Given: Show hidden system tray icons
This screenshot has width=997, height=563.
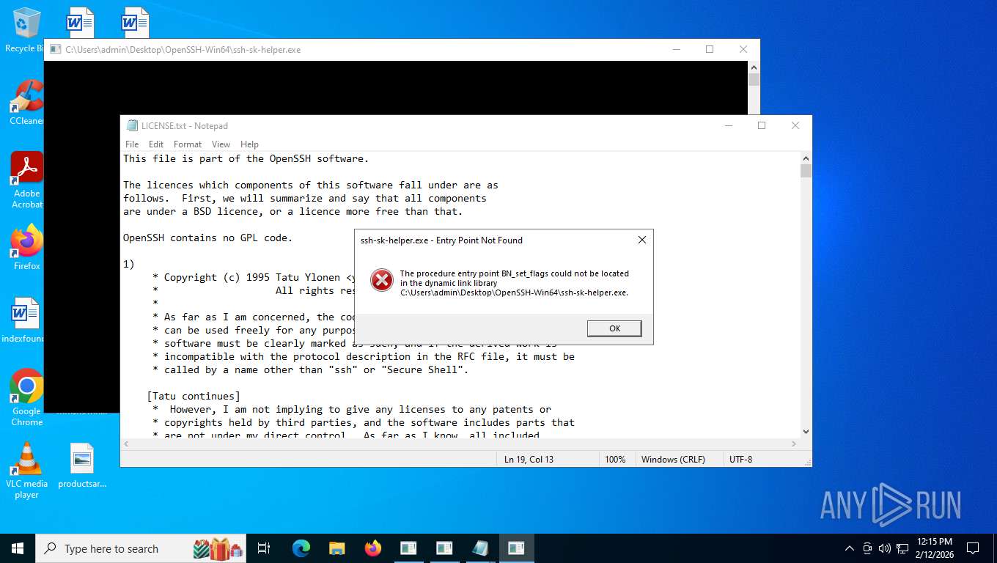Looking at the screenshot, I should click(850, 548).
